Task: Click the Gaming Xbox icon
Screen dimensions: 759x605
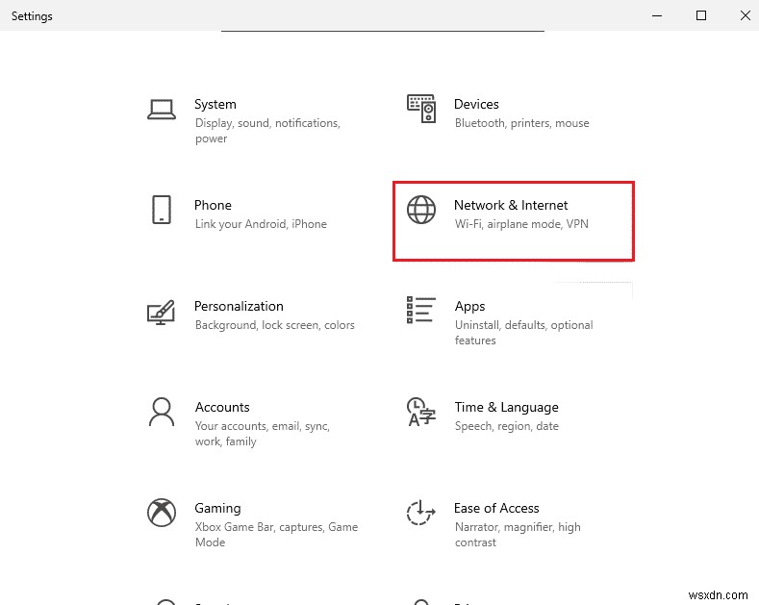Action: point(161,513)
